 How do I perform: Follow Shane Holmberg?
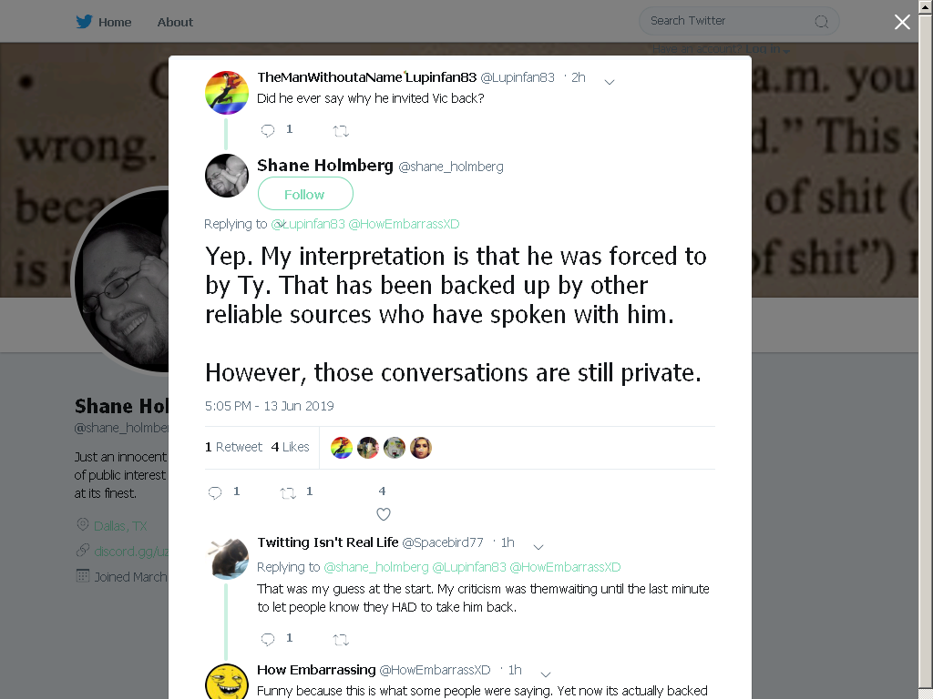(305, 194)
